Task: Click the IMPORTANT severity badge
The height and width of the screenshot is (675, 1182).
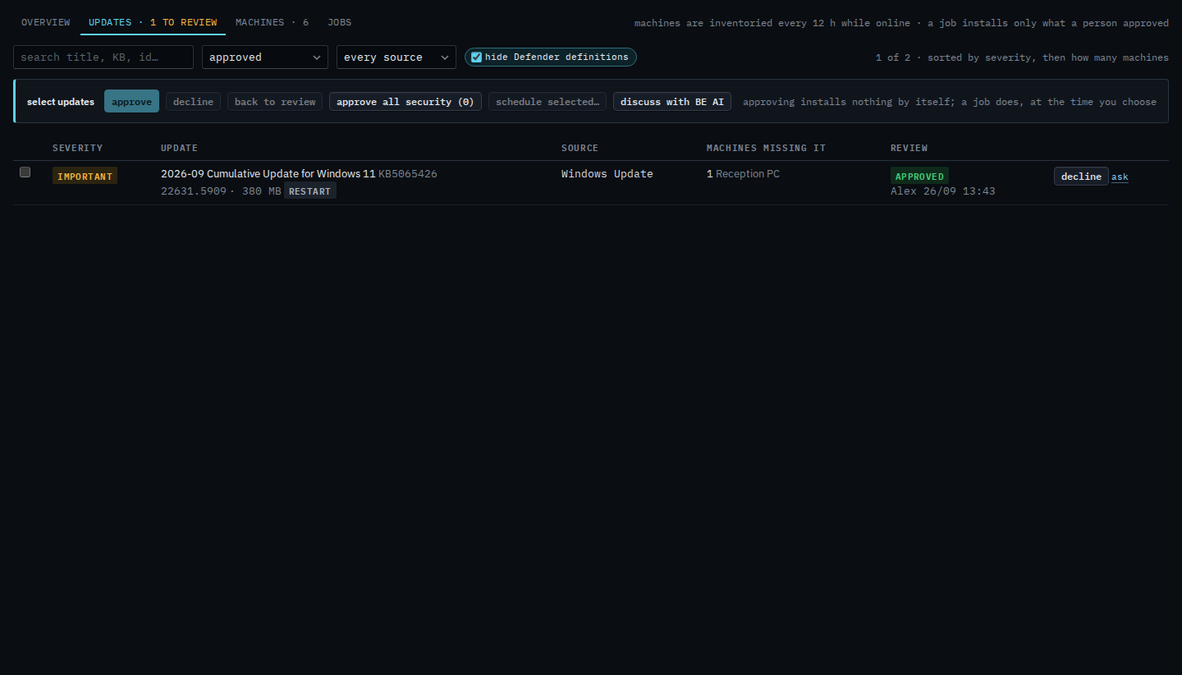Action: click(85, 176)
